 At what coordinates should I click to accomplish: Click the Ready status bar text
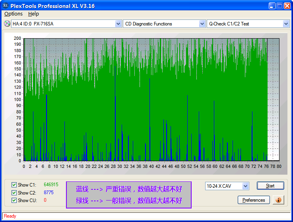pos(10,216)
